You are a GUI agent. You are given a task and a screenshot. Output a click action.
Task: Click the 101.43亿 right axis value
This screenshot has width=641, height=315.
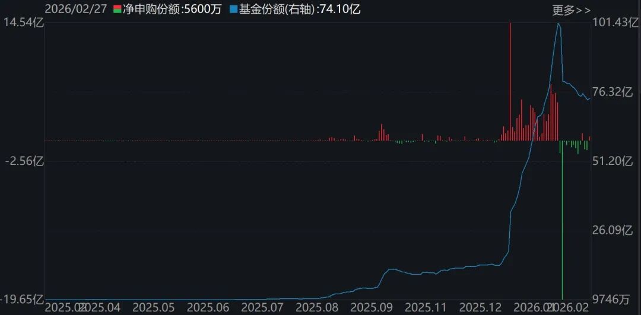(615, 23)
